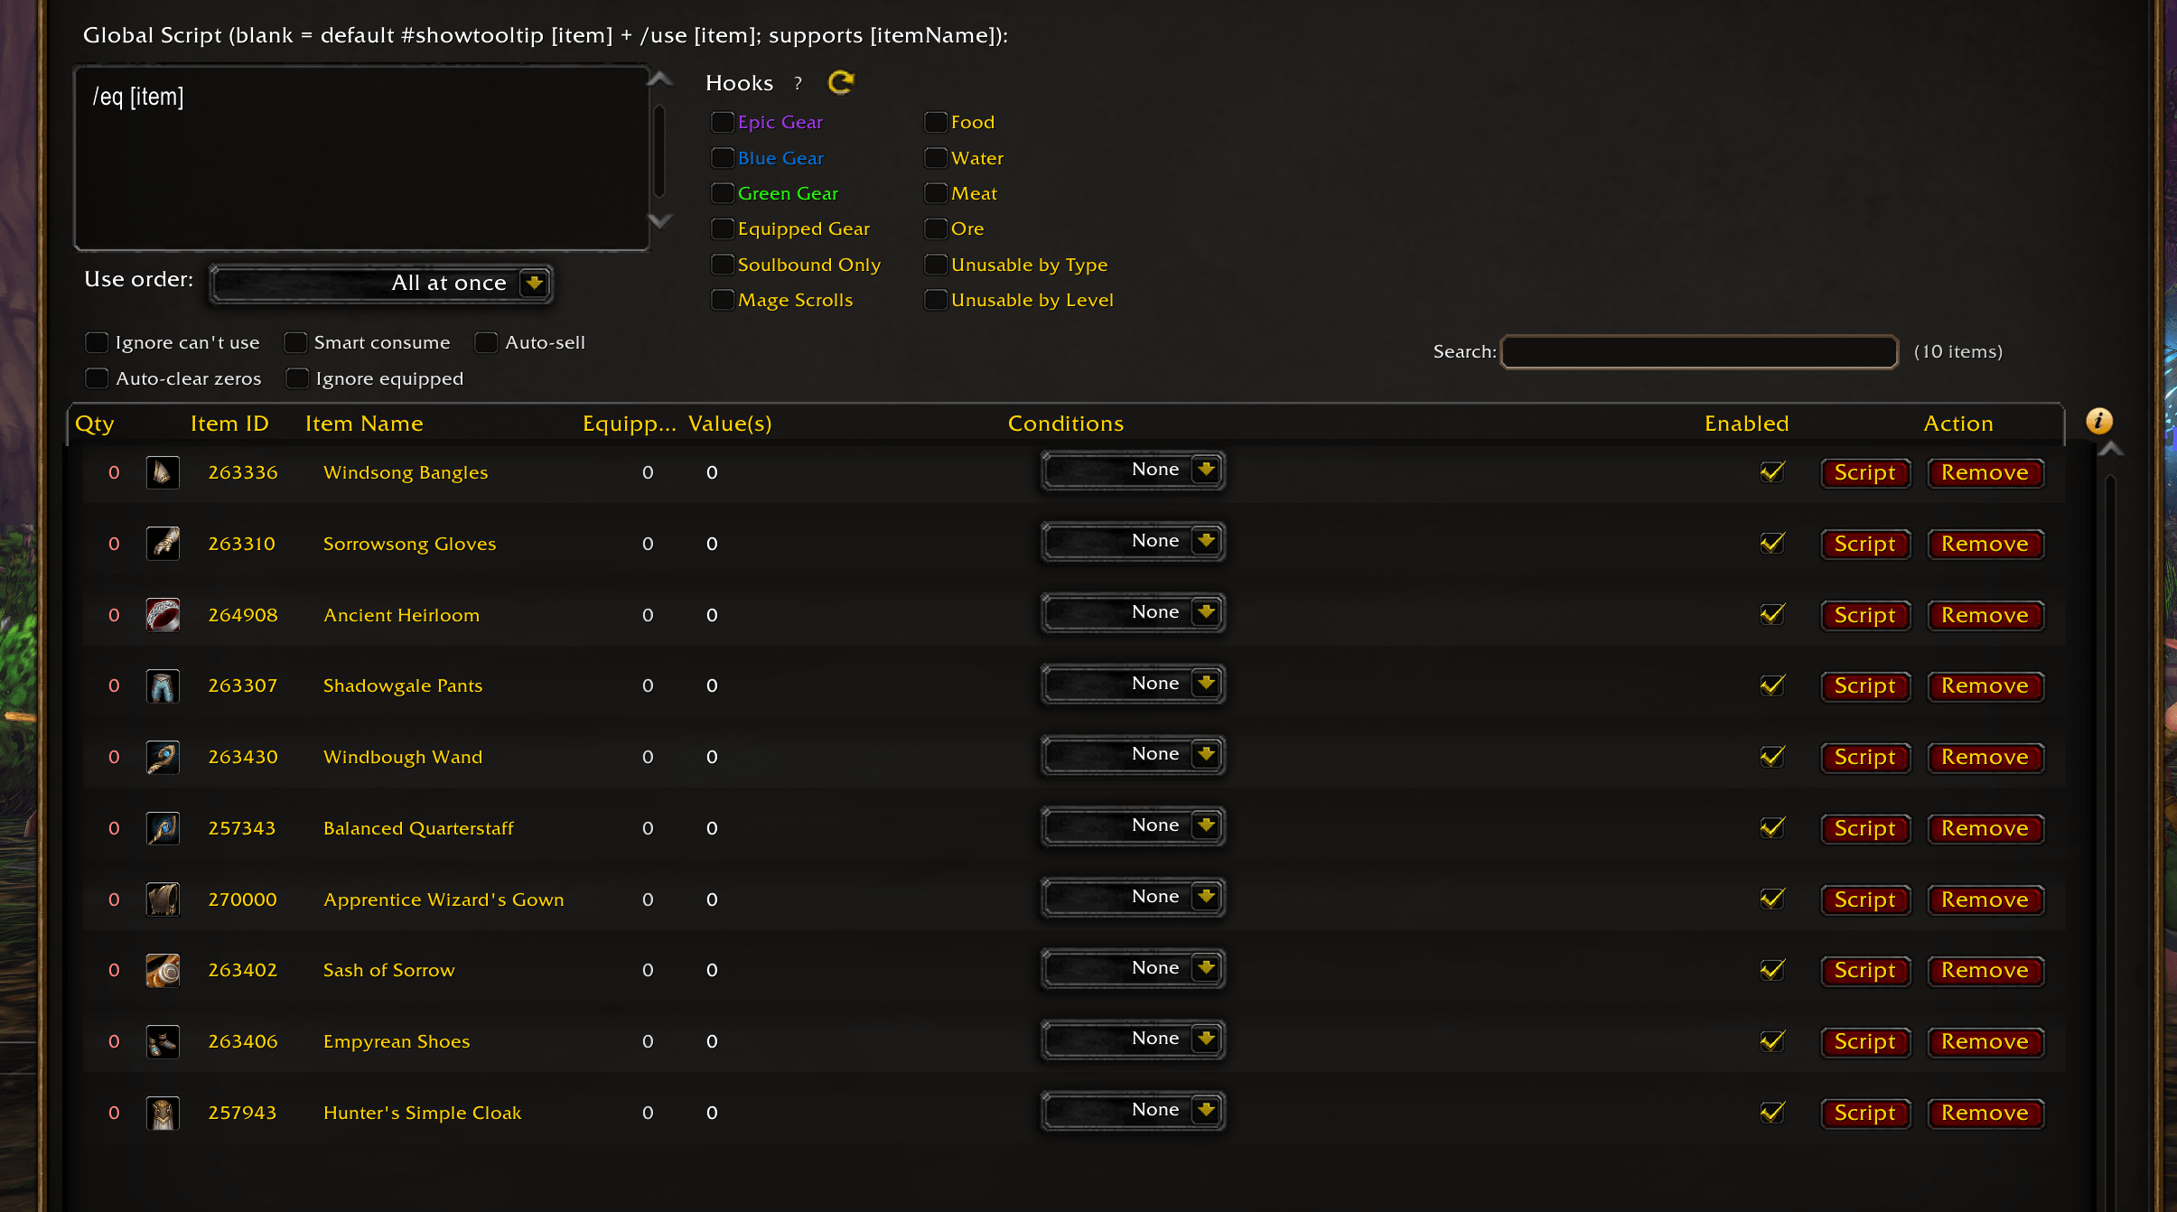Viewport: 2177px width, 1212px height.
Task: Click the Hooks question mark help
Action: click(x=798, y=83)
